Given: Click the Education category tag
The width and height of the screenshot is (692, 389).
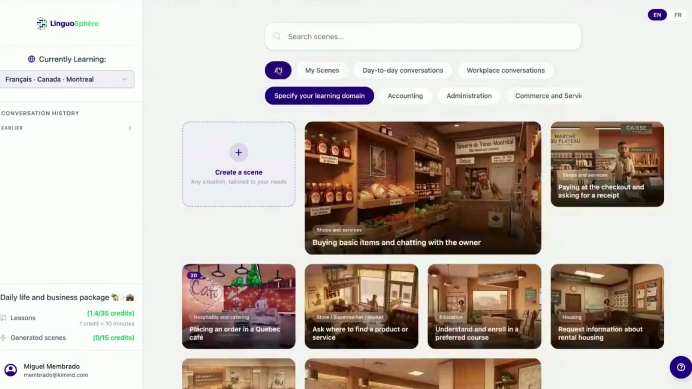Looking at the screenshot, I should [x=451, y=317].
